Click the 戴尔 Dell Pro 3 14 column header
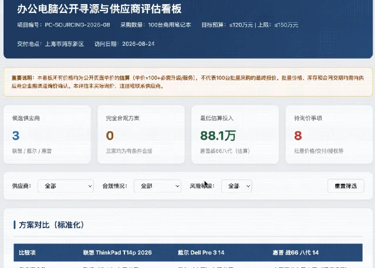This screenshot has height=268, width=375. click(x=201, y=253)
